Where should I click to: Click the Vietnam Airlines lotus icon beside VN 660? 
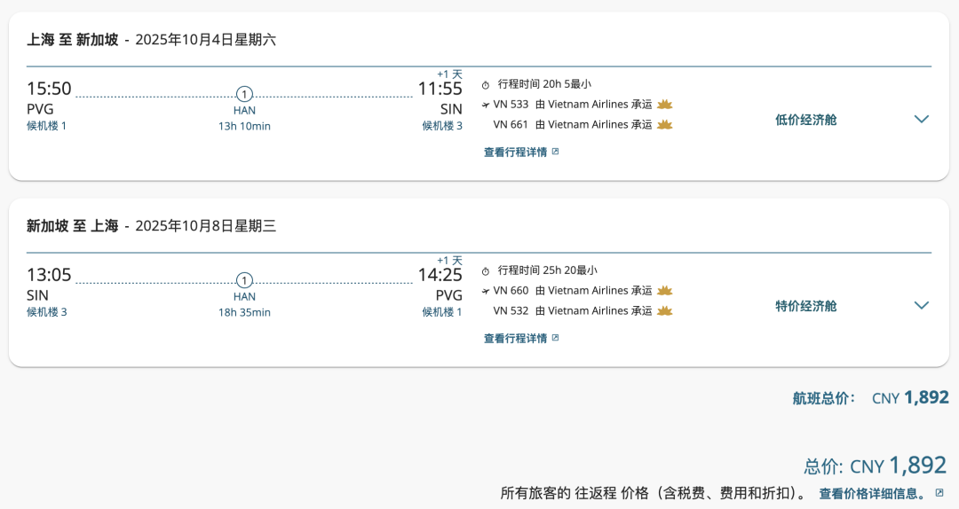point(665,291)
